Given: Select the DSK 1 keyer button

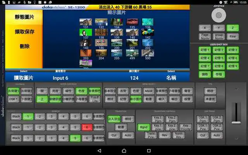Looking at the screenshot, I should point(14,99).
